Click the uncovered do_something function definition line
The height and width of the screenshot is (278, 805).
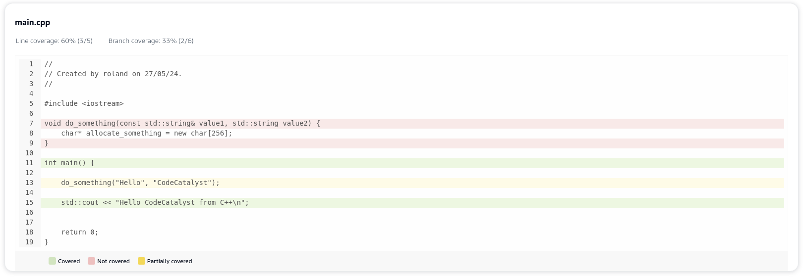click(x=182, y=124)
